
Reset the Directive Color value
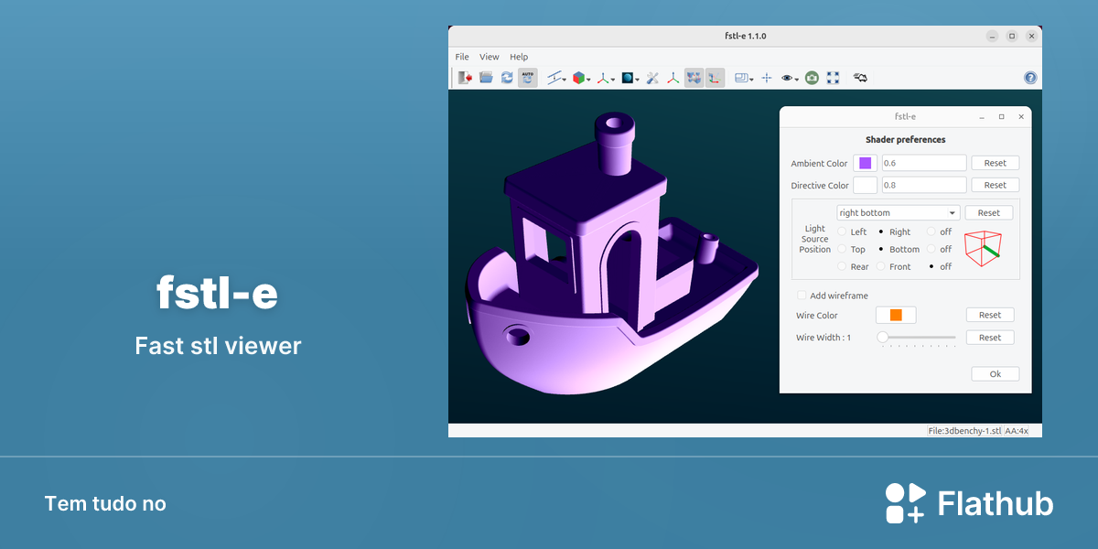pyautogui.click(x=995, y=185)
